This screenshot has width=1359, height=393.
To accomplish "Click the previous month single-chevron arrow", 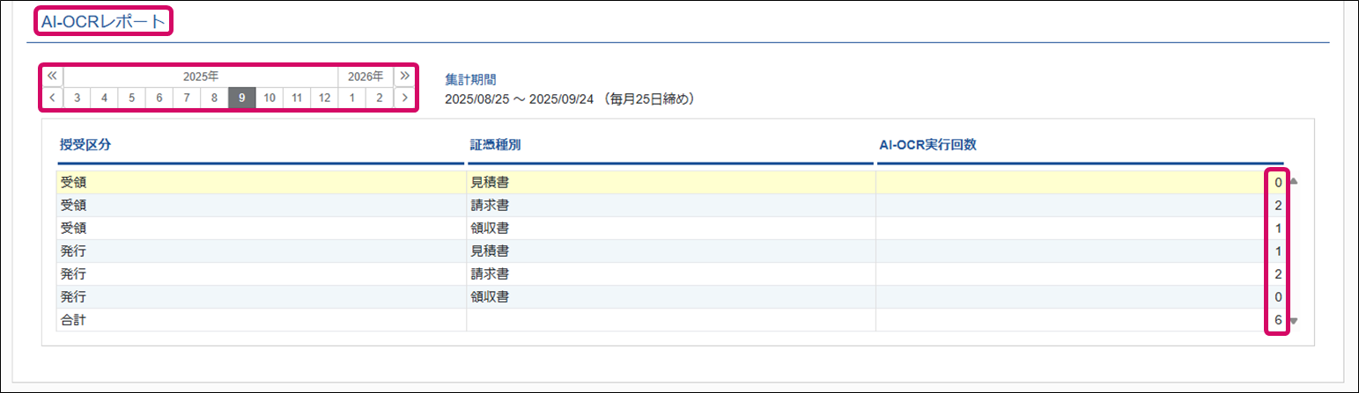I will [52, 98].
